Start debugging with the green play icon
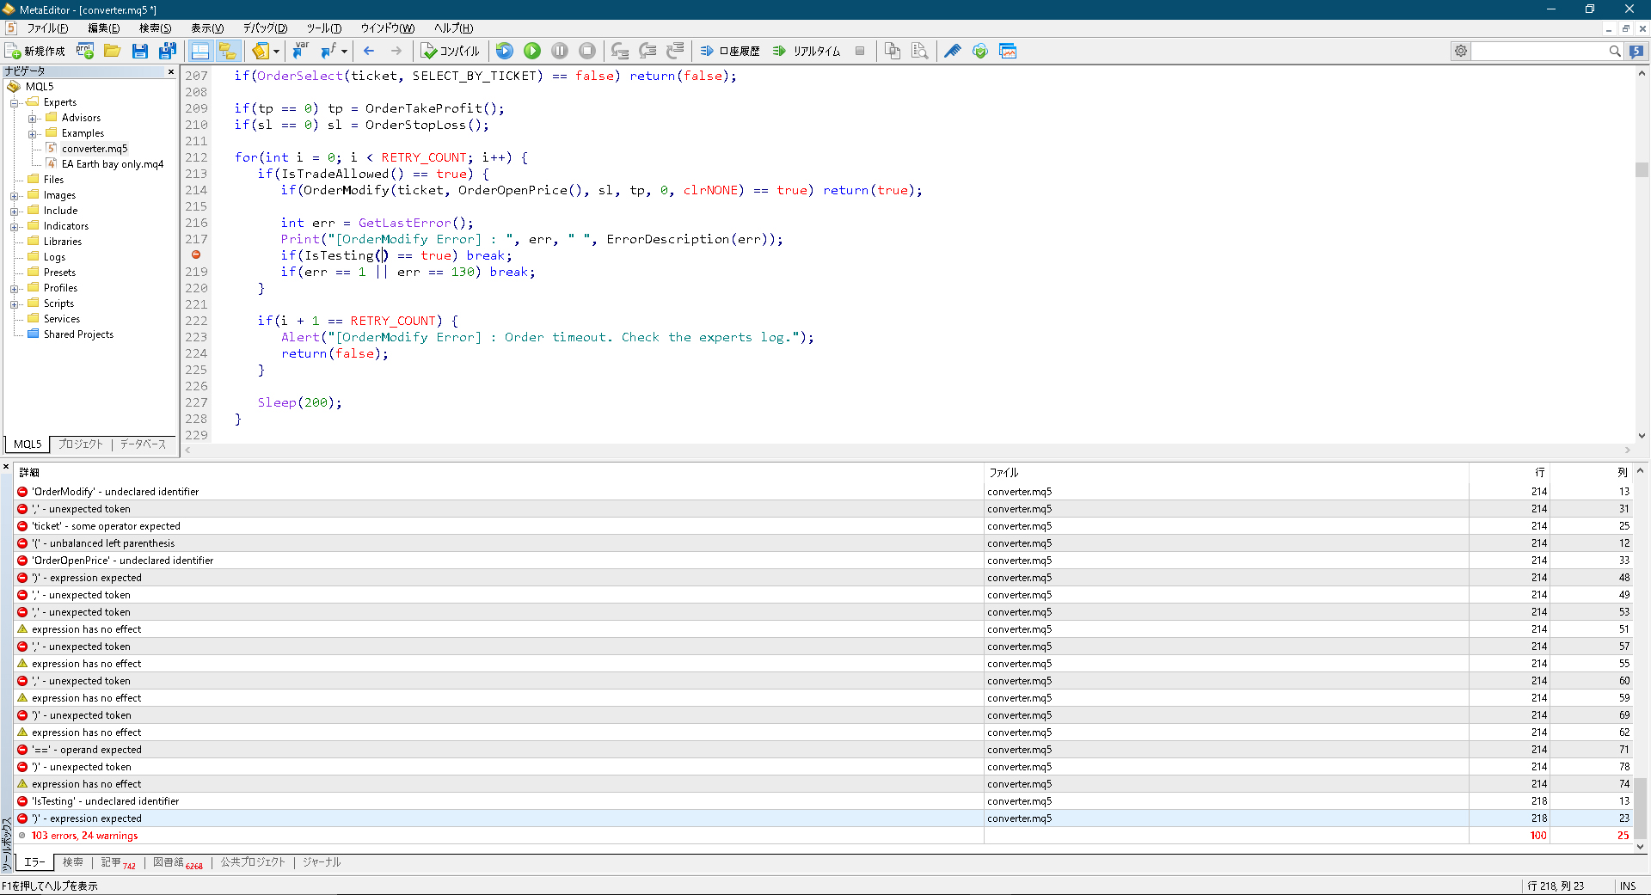Screen dimensions: 1651x895 point(531,51)
